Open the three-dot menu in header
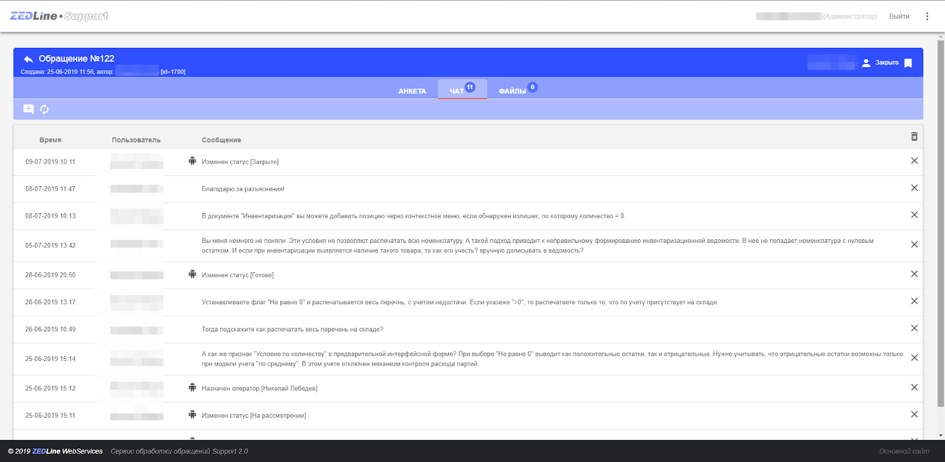Screen dimensions: 945x462 click(927, 17)
